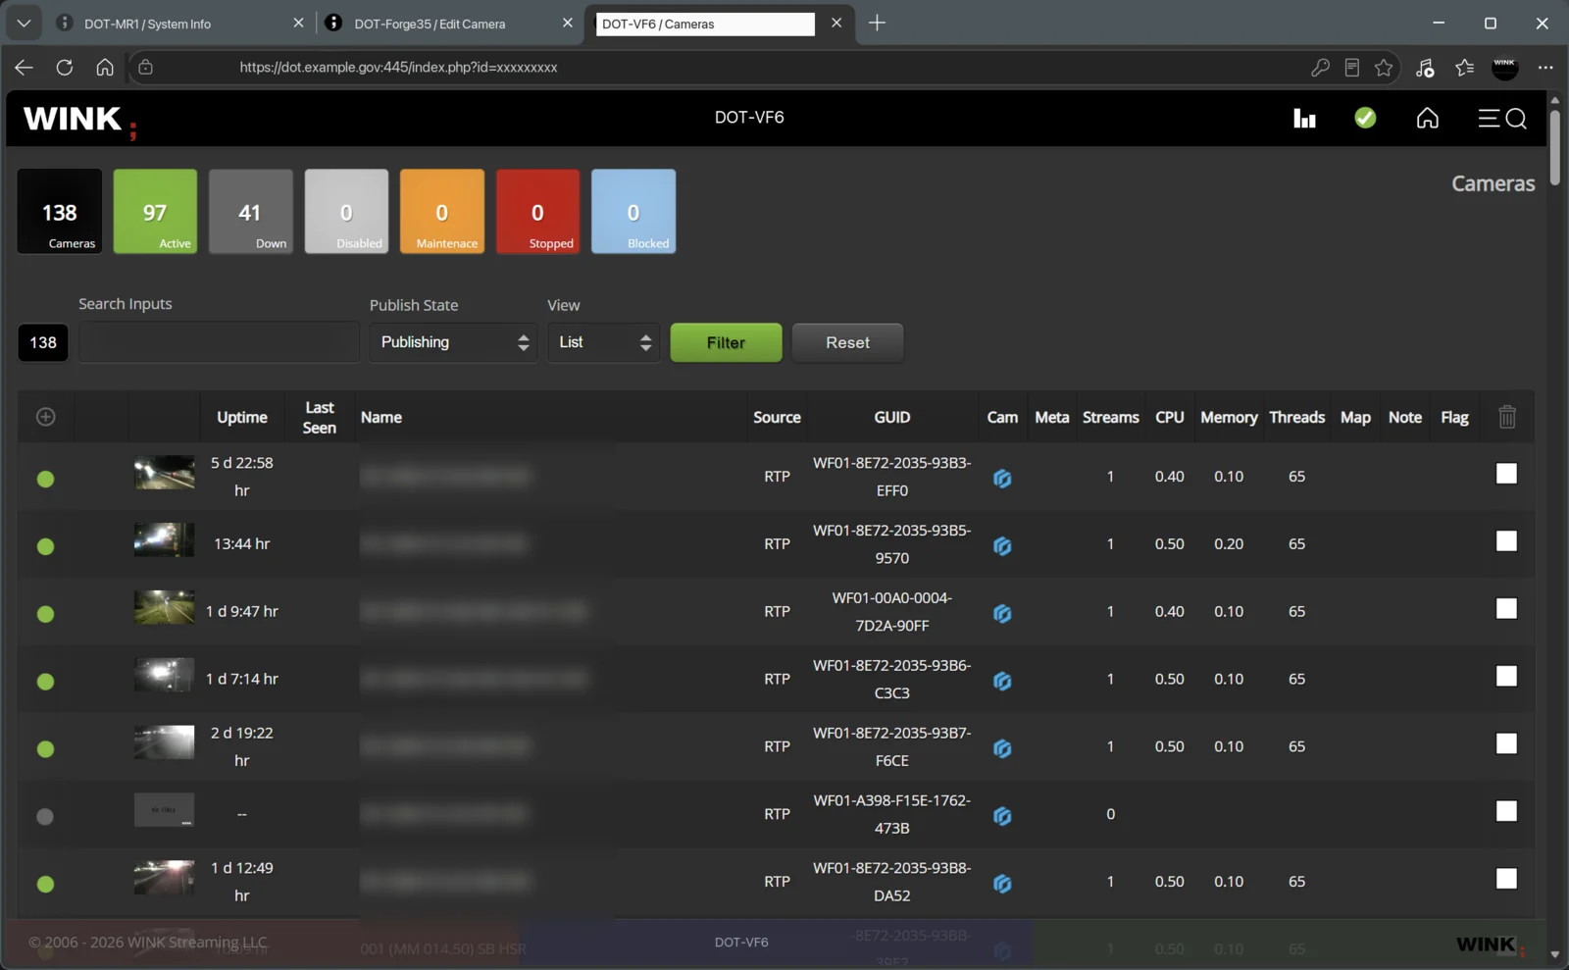Image resolution: width=1569 pixels, height=970 pixels.
Task: Select the red 0 Stopped tile
Action: coord(537,211)
